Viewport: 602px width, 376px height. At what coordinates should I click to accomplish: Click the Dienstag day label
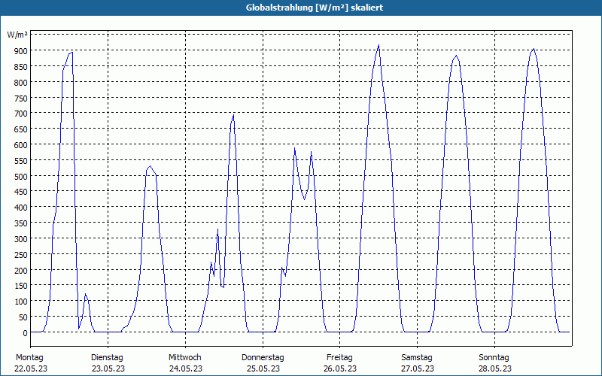pyautogui.click(x=107, y=358)
